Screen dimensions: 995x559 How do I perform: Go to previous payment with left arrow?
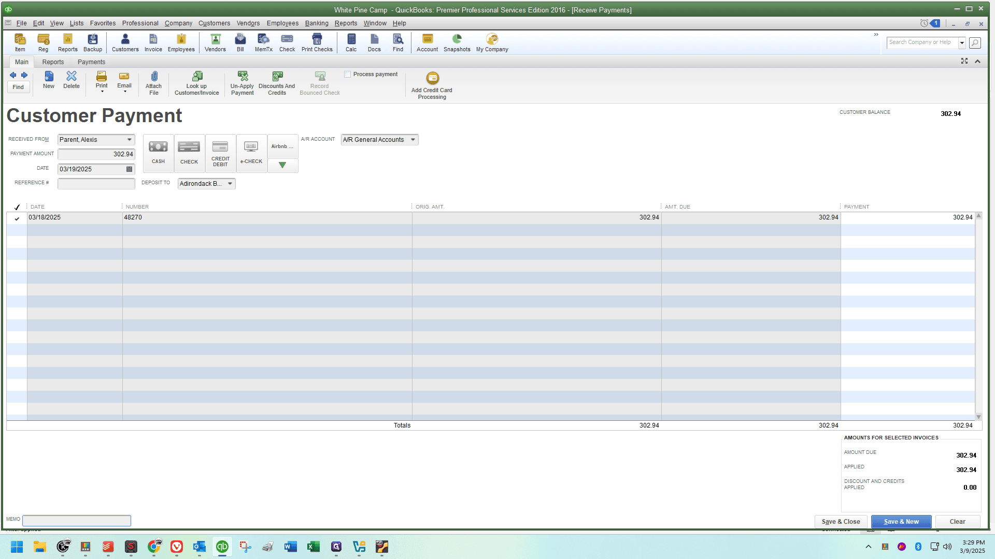point(13,75)
